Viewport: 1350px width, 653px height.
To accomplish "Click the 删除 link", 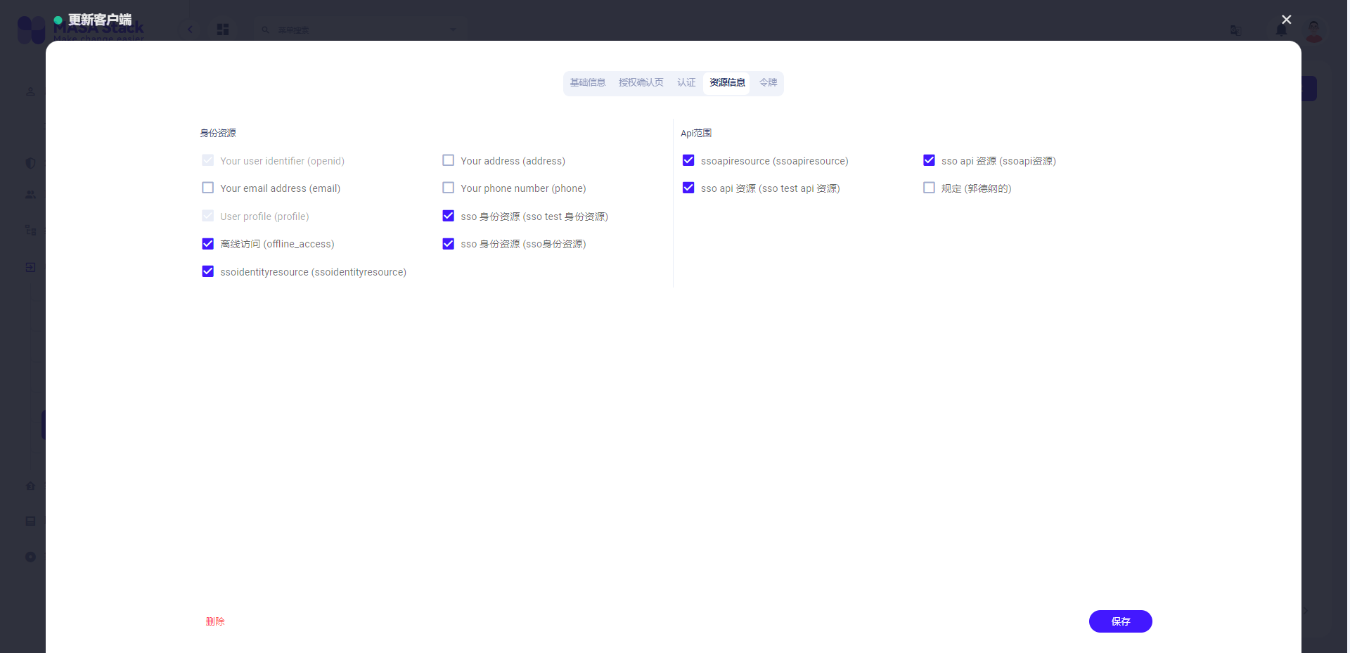I will (x=215, y=621).
